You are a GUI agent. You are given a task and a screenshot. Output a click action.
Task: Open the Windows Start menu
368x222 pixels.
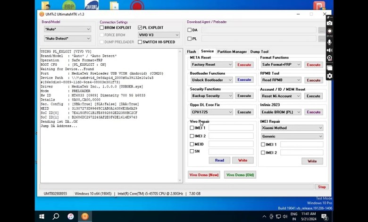(x=42, y=216)
